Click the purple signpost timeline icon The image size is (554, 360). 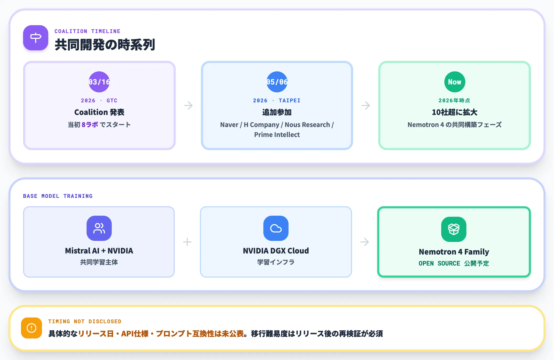[36, 38]
